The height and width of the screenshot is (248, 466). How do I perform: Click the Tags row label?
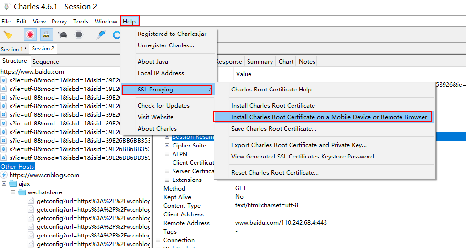pyautogui.click(x=170, y=232)
